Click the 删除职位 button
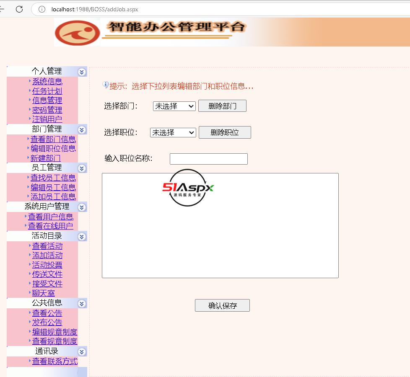The image size is (410, 377). [x=225, y=132]
